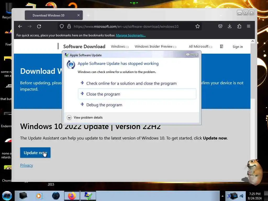
Task: Maximize the Firefox window
Action: coord(245,13)
